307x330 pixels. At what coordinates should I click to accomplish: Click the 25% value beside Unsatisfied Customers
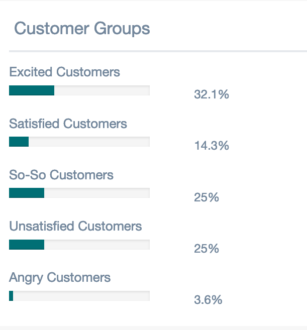[207, 249]
